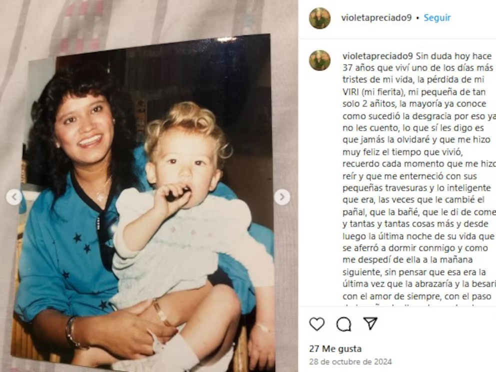Viewport: 496px width, 372px height.
Task: Open violetapreciado9 username in the post header
Action: (376, 17)
